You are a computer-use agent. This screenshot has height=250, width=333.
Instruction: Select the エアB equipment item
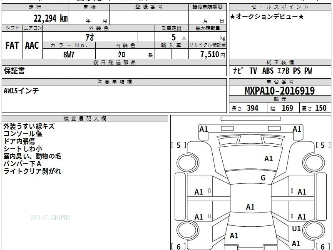click(x=283, y=70)
